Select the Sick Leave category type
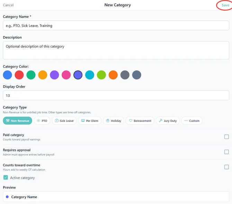The height and width of the screenshot is (204, 232). [64, 121]
